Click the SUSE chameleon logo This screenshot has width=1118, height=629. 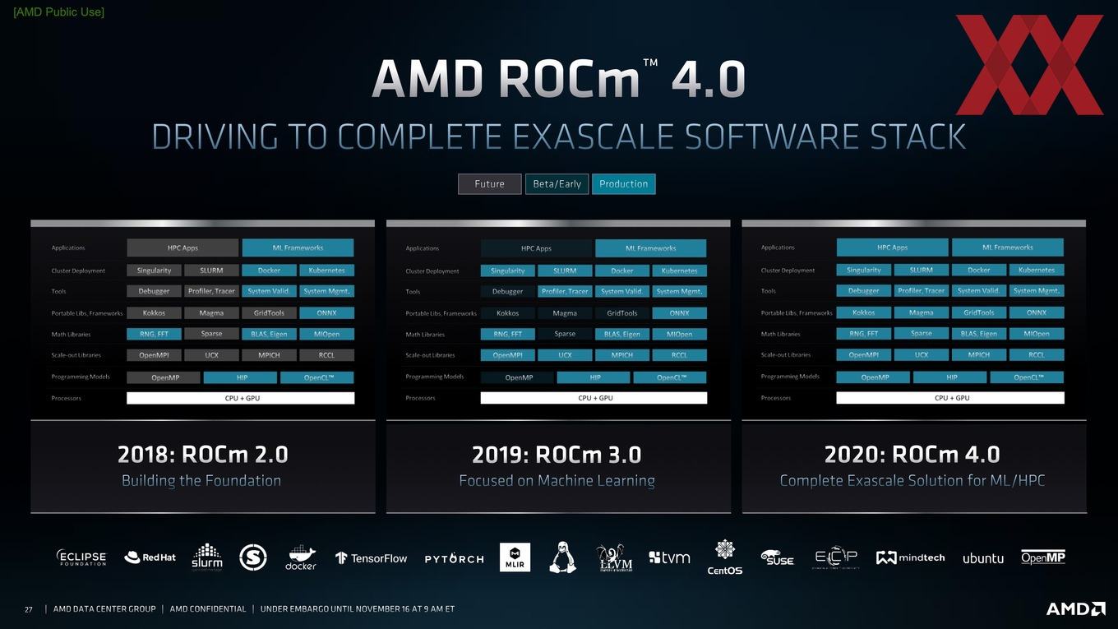(777, 557)
